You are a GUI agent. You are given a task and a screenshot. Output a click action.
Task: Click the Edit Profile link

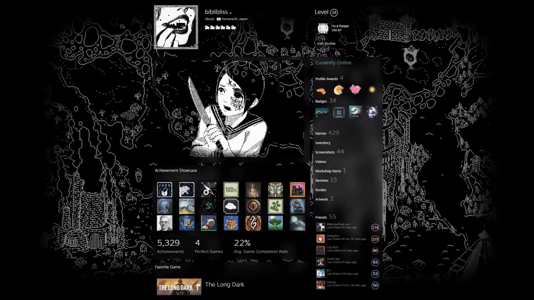[x=326, y=44]
